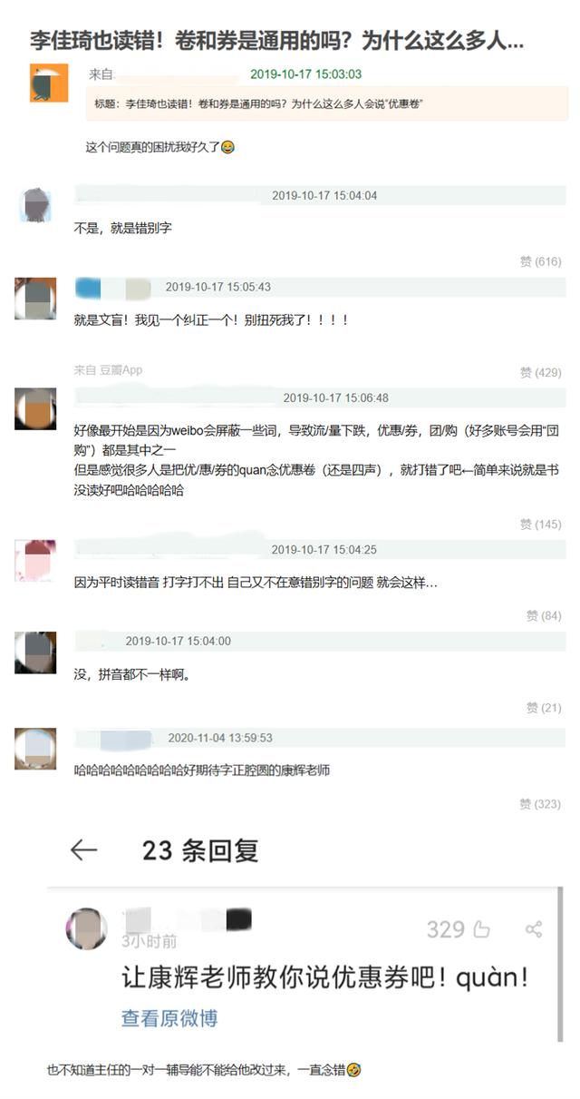Like the Weibo reply with 329 thumbs-up

coord(459,929)
